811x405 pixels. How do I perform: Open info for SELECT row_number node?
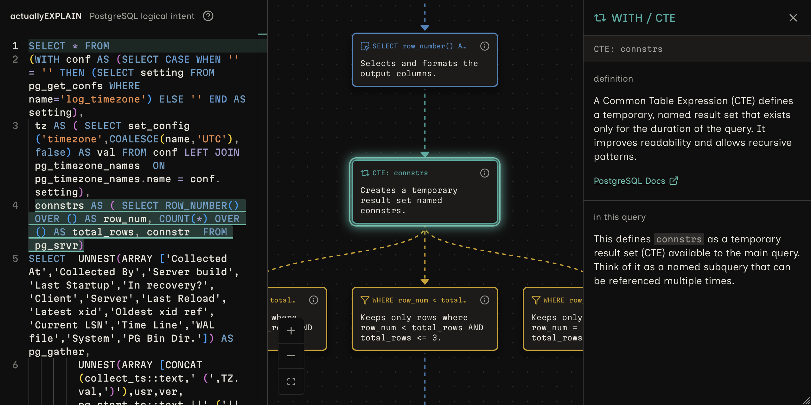(484, 46)
